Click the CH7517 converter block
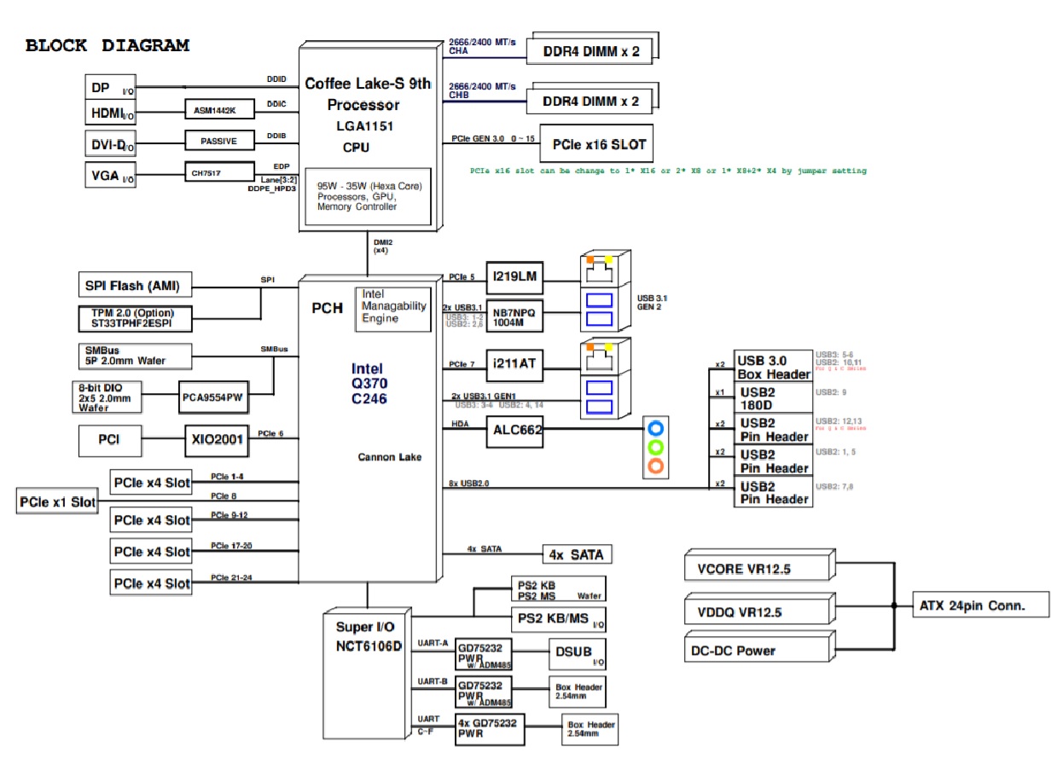Screen dimensions: 1057x770 click(x=219, y=172)
